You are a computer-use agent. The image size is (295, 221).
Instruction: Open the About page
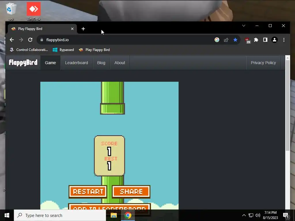pyautogui.click(x=120, y=63)
